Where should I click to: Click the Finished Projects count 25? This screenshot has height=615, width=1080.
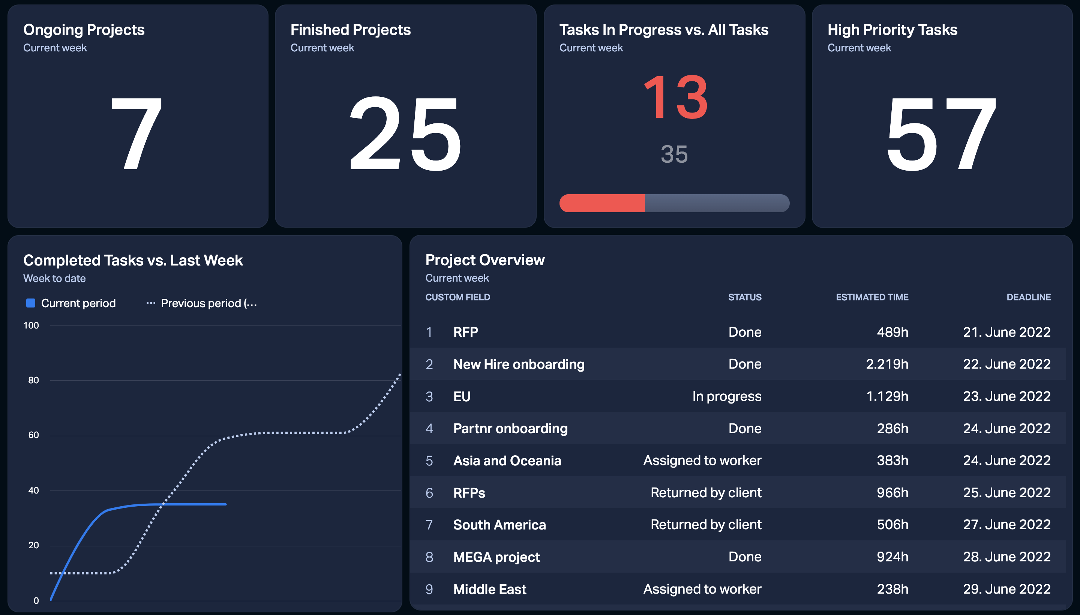(x=405, y=133)
